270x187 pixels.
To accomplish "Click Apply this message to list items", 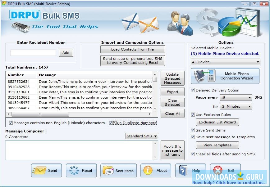I will pos(172,150).
